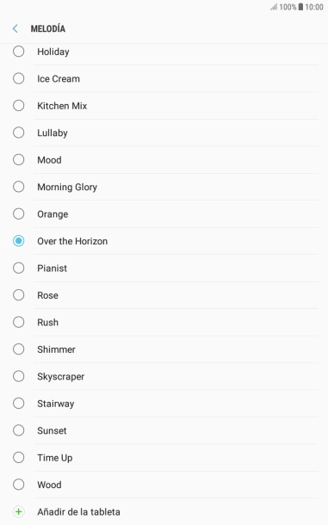Tap the battery icon in status bar

click(300, 7)
